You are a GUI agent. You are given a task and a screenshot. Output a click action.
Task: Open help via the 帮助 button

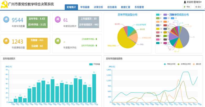187,7
